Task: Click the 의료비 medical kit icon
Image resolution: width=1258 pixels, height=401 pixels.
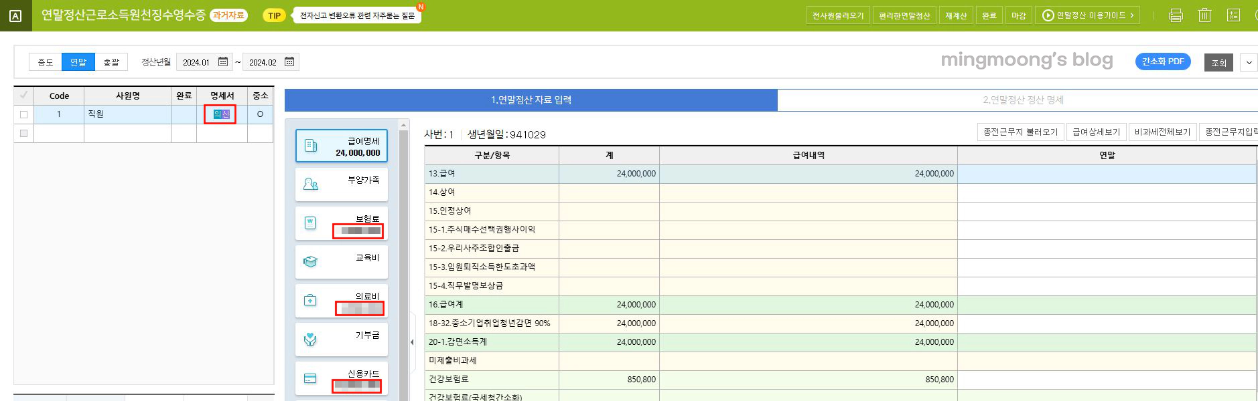Action: (x=310, y=300)
